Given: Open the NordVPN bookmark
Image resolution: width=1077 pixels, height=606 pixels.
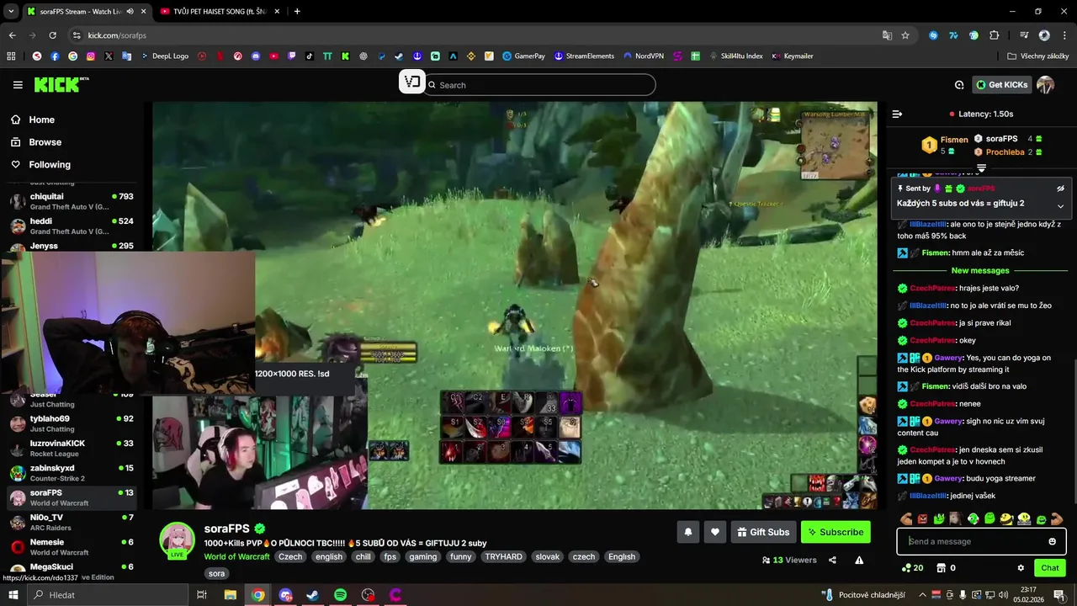Looking at the screenshot, I should pyautogui.click(x=643, y=56).
